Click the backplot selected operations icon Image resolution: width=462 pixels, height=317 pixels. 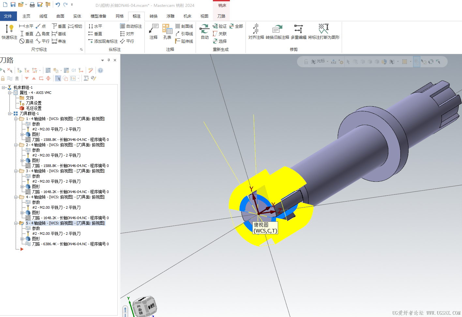[48, 70]
